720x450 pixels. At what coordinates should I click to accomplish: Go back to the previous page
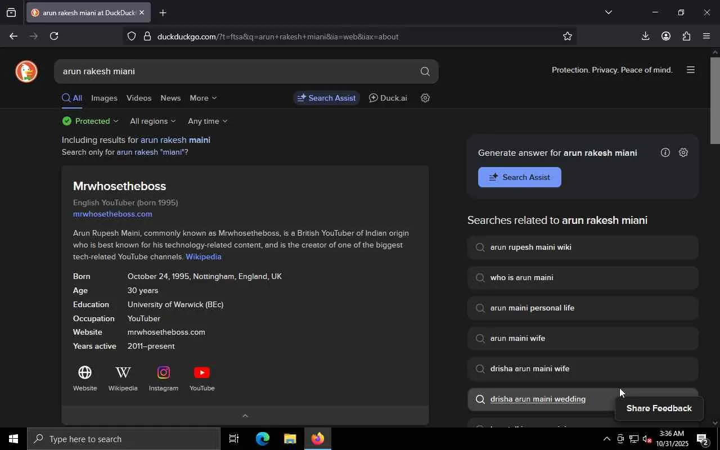[13, 37]
